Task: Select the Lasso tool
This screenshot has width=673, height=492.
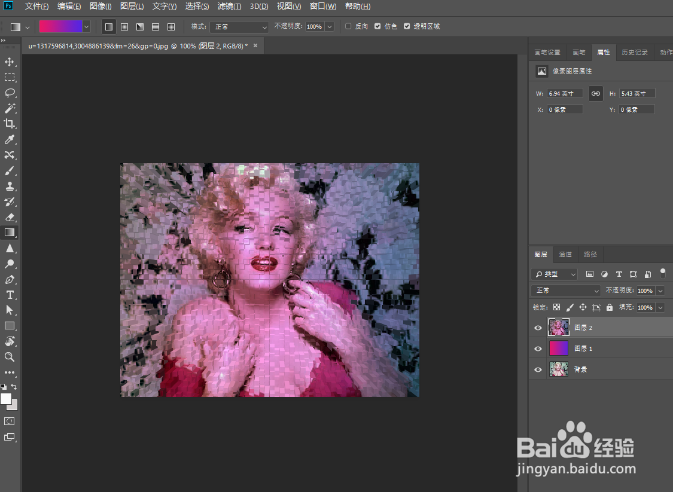Action: (x=10, y=93)
